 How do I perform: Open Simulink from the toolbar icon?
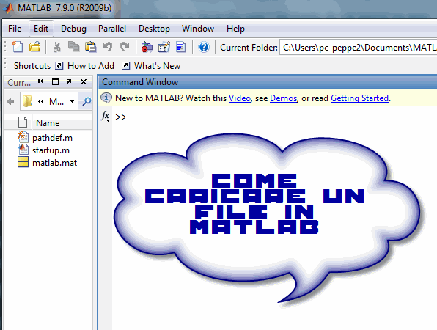(147, 47)
